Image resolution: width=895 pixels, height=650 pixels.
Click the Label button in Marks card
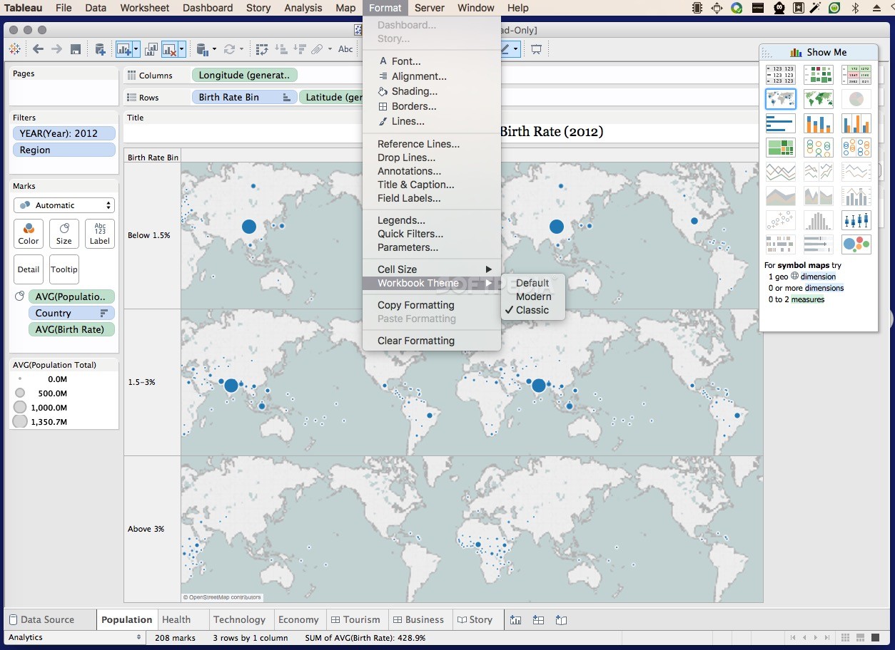(100, 233)
